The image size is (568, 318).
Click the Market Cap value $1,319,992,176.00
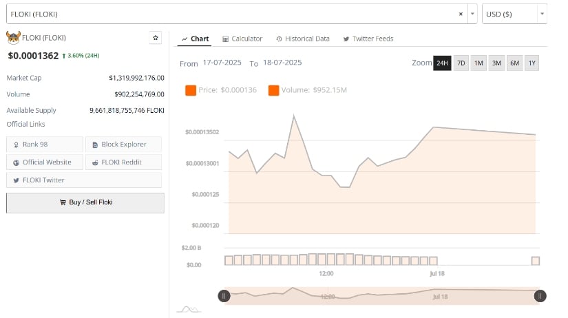pos(136,78)
